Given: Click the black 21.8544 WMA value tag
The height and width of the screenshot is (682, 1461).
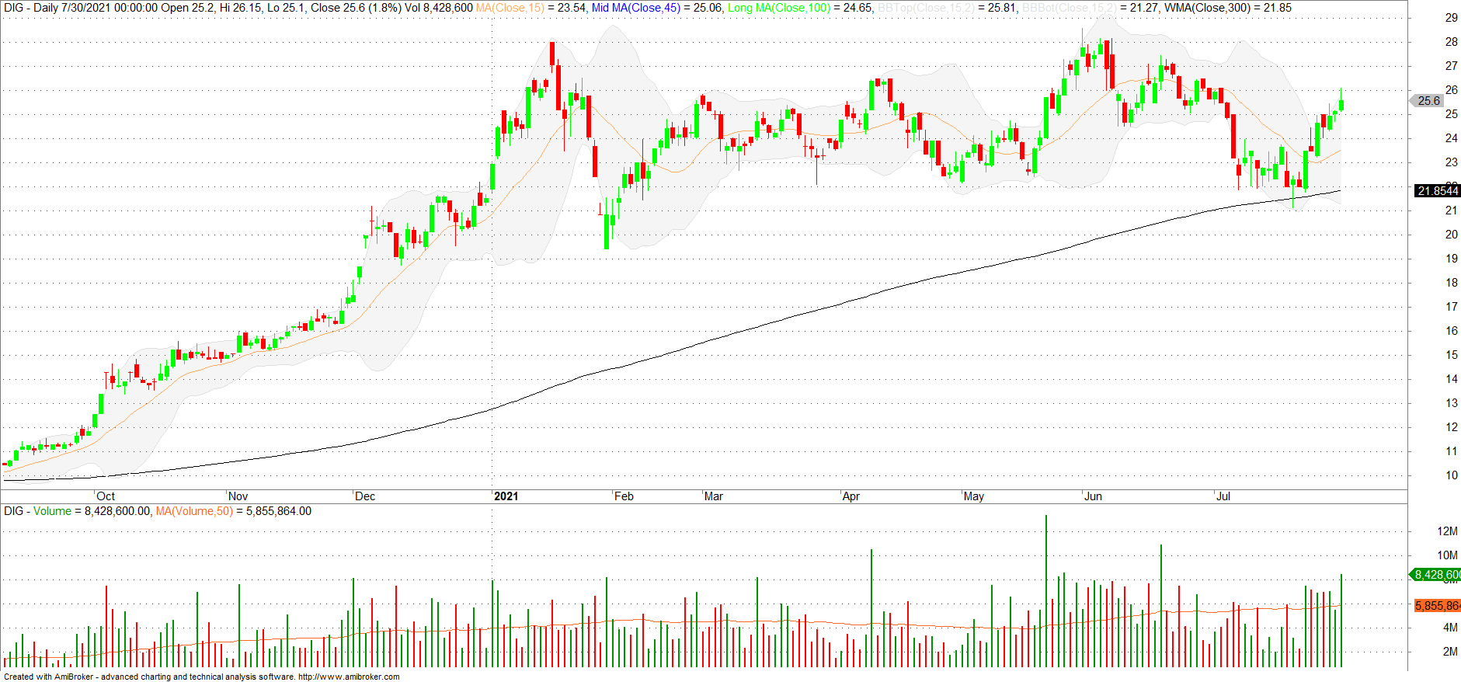Looking at the screenshot, I should click(1437, 191).
